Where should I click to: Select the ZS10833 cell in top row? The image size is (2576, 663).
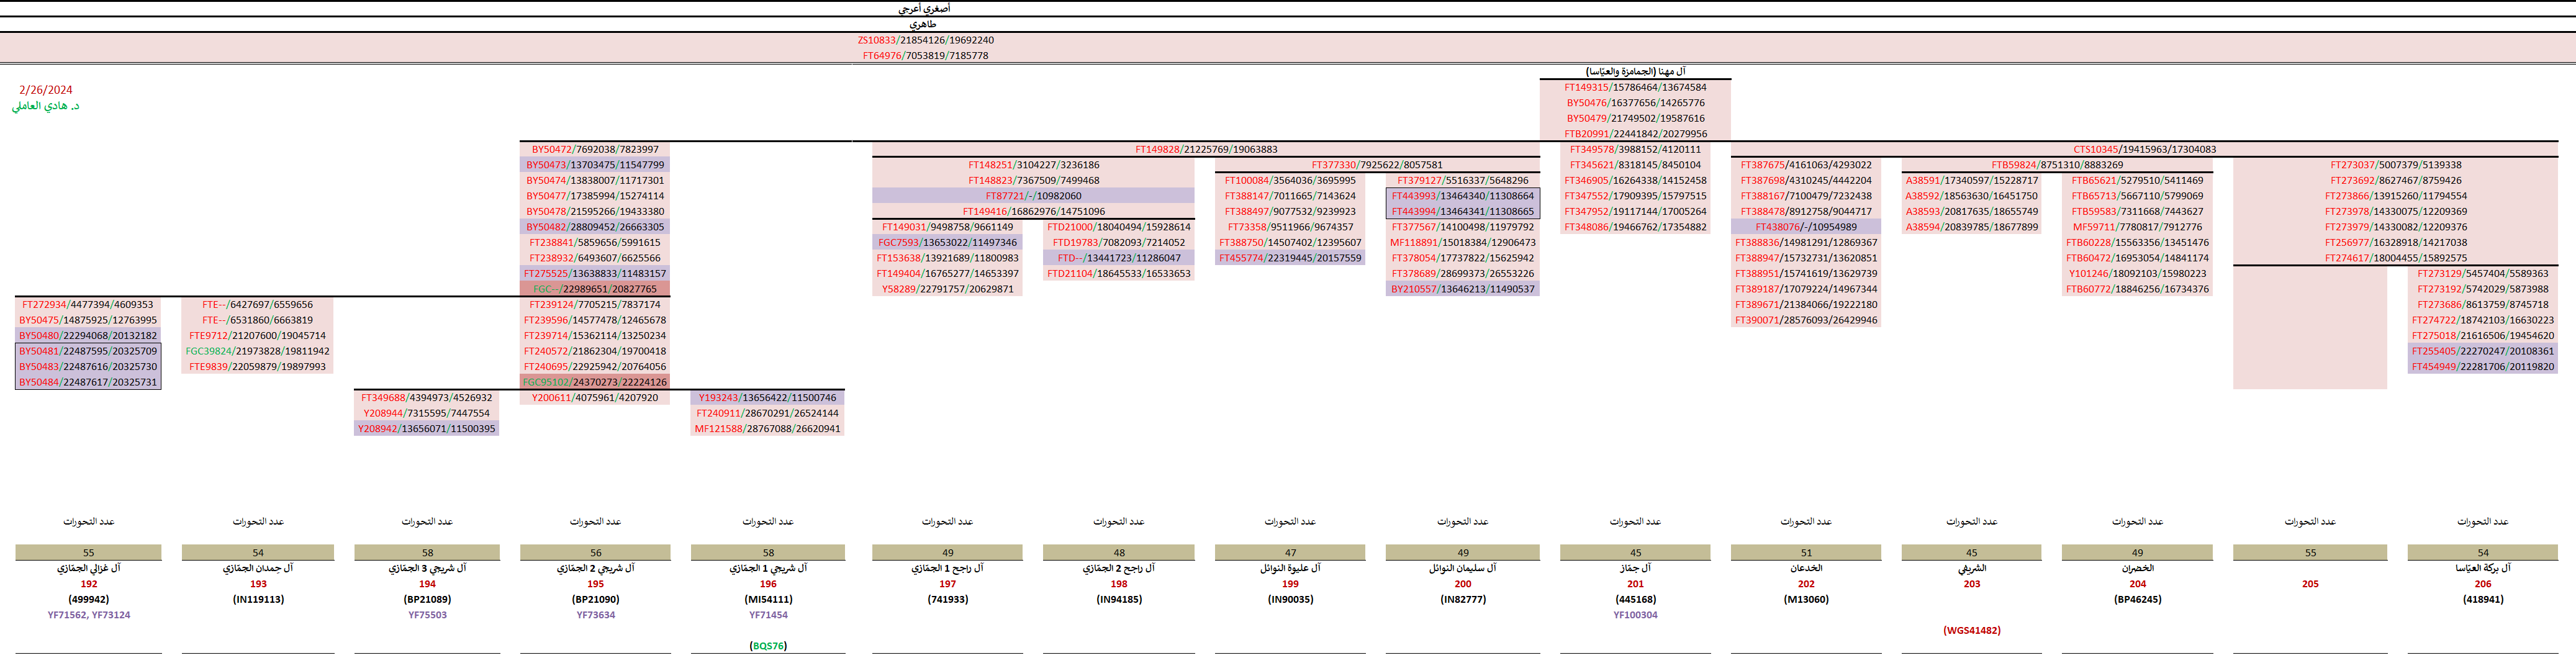(x=925, y=40)
